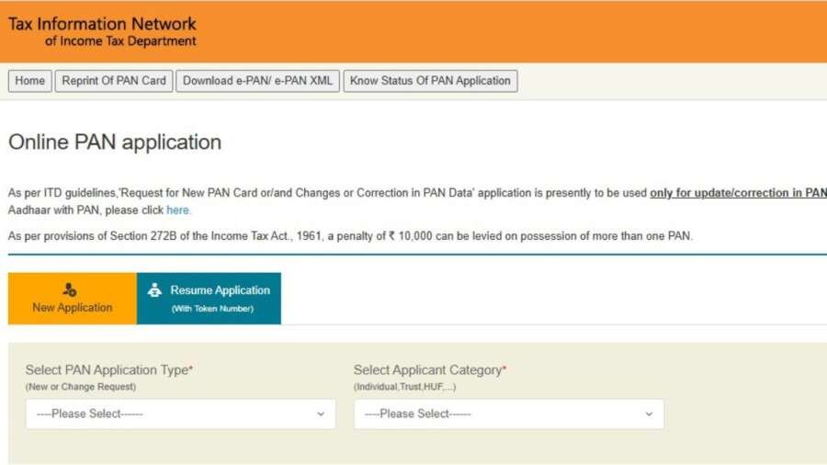Open the Select Applicant Category dropdown
827x465 pixels.
(x=508, y=414)
